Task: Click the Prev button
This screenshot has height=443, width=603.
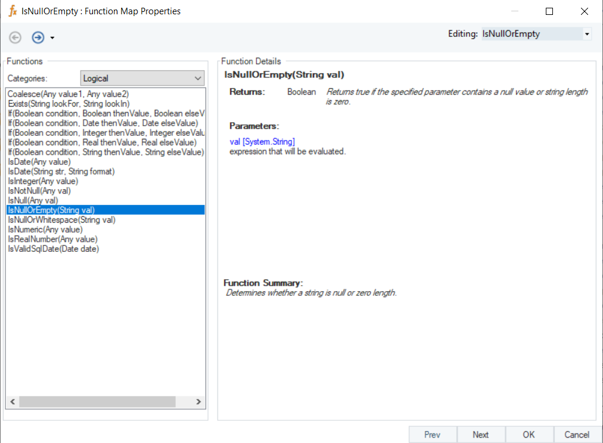Action: coord(433,435)
